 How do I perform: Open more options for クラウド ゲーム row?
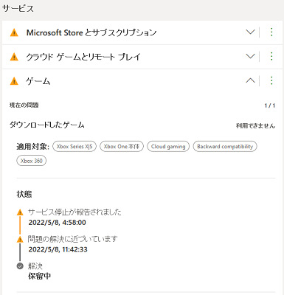pyautogui.click(x=271, y=56)
